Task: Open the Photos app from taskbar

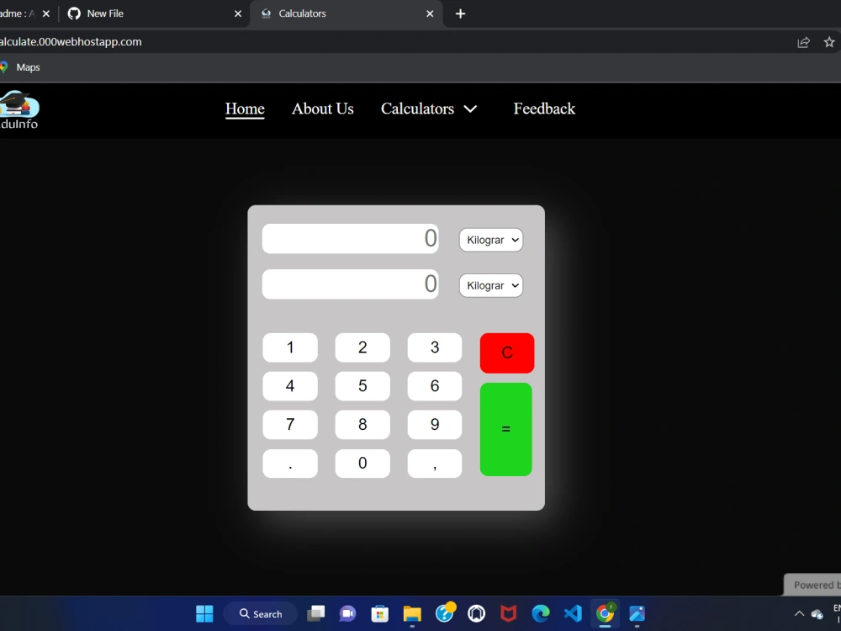Action: pos(637,613)
